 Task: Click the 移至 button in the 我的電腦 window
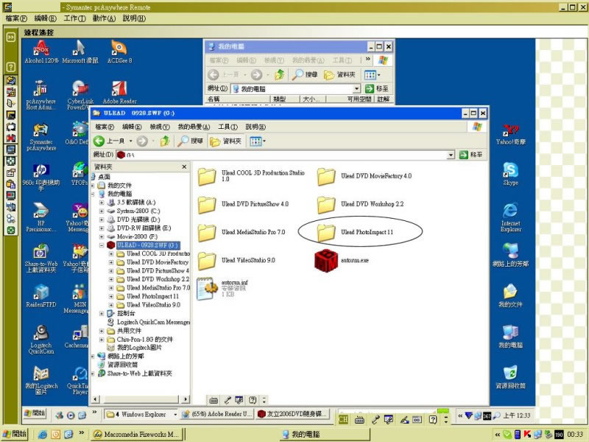click(x=377, y=88)
